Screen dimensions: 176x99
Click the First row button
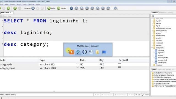(131, 95)
